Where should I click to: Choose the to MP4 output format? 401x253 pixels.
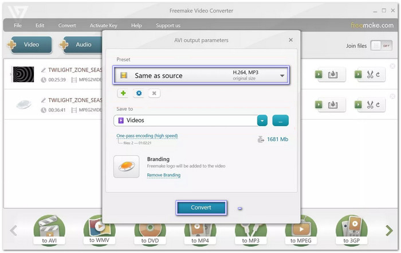coord(200,233)
